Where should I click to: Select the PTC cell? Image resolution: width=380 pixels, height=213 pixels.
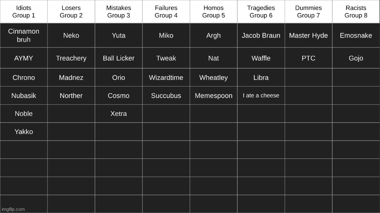click(x=309, y=58)
